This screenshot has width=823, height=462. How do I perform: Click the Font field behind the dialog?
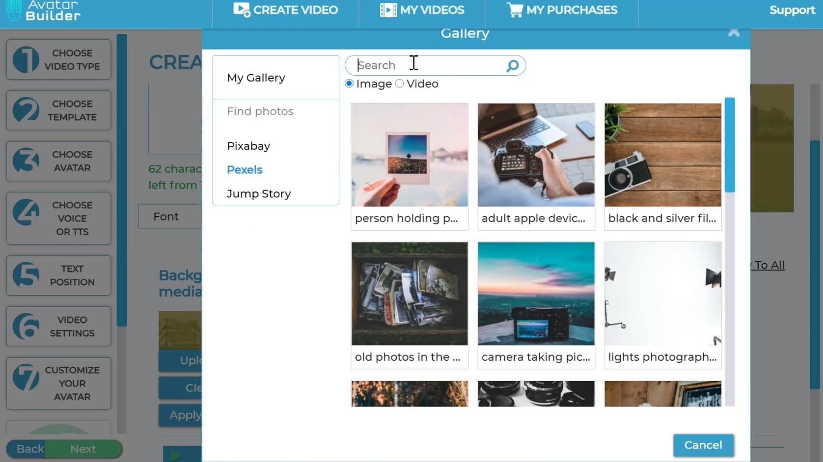[x=170, y=217]
